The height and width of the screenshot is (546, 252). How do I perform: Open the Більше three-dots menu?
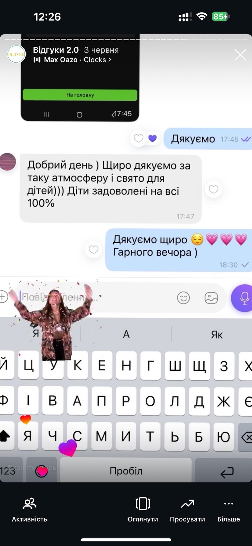coord(228,504)
